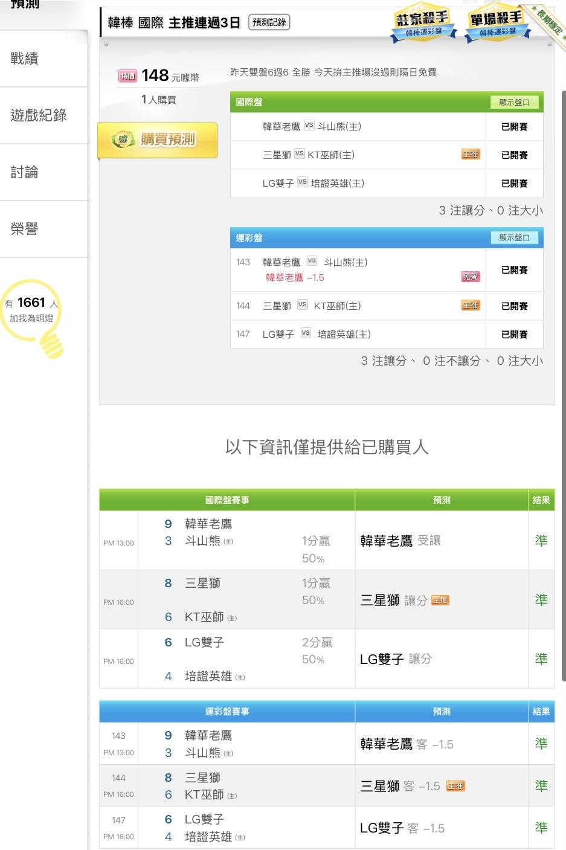Click 主推 tag beside 三星獅 in 國際盤
Screen dimensions: 566x850
[470, 155]
